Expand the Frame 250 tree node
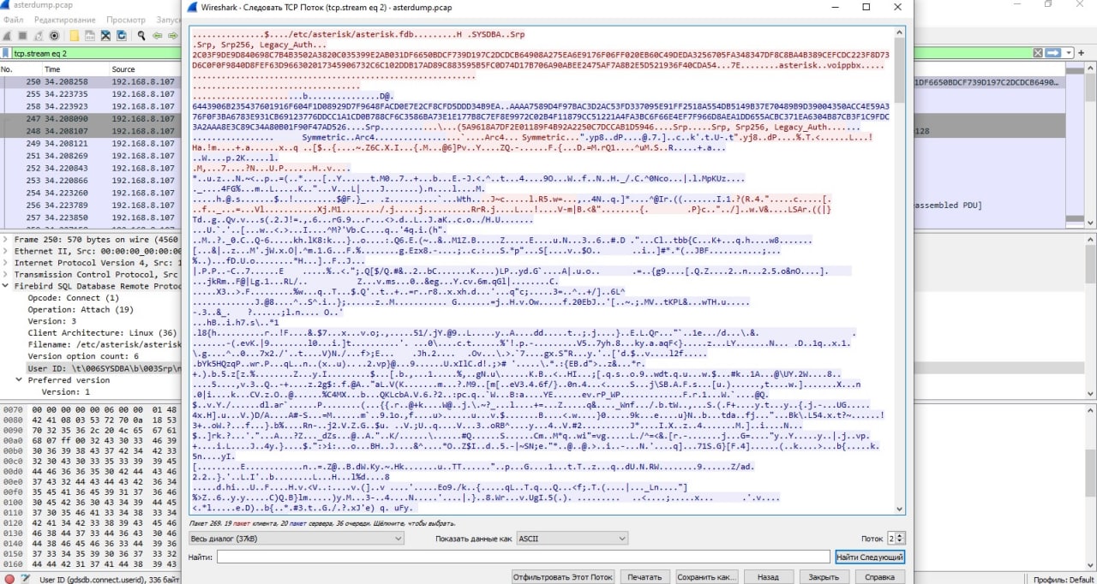This screenshot has width=1097, height=584. pyautogui.click(x=7, y=241)
